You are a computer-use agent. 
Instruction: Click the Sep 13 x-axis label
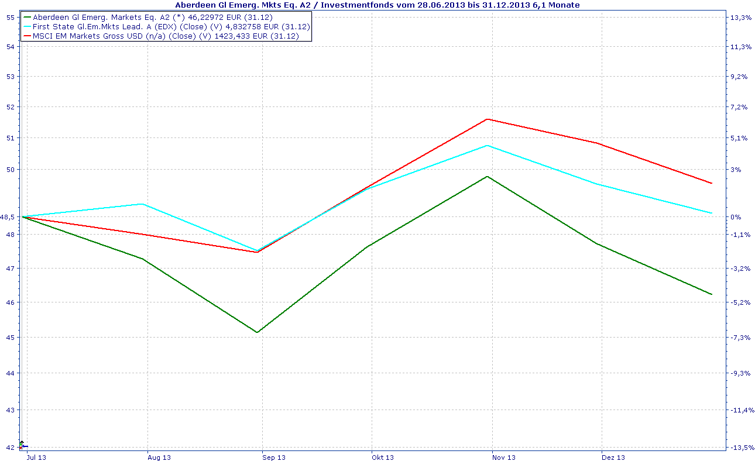pyautogui.click(x=274, y=457)
